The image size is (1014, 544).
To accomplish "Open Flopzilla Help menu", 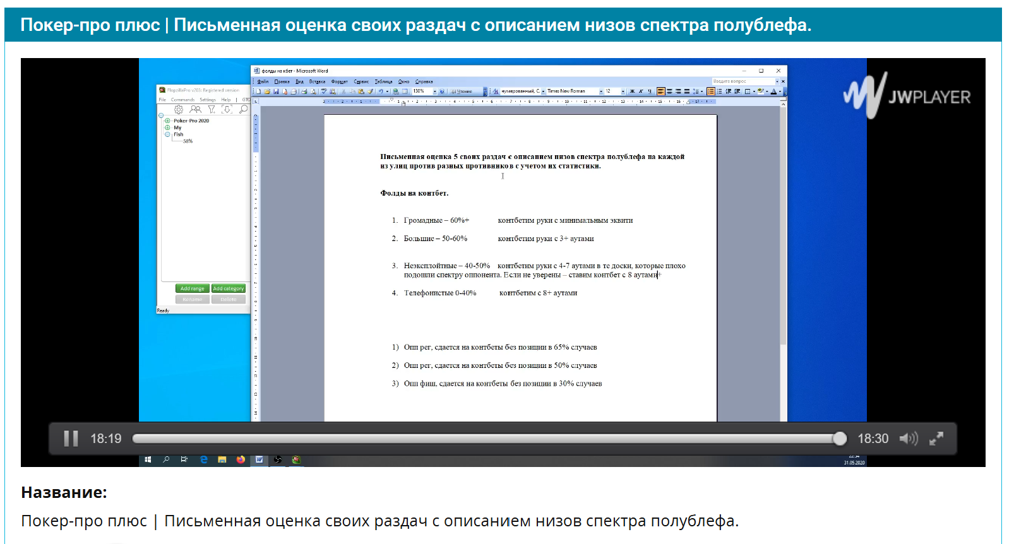I will click(x=226, y=100).
